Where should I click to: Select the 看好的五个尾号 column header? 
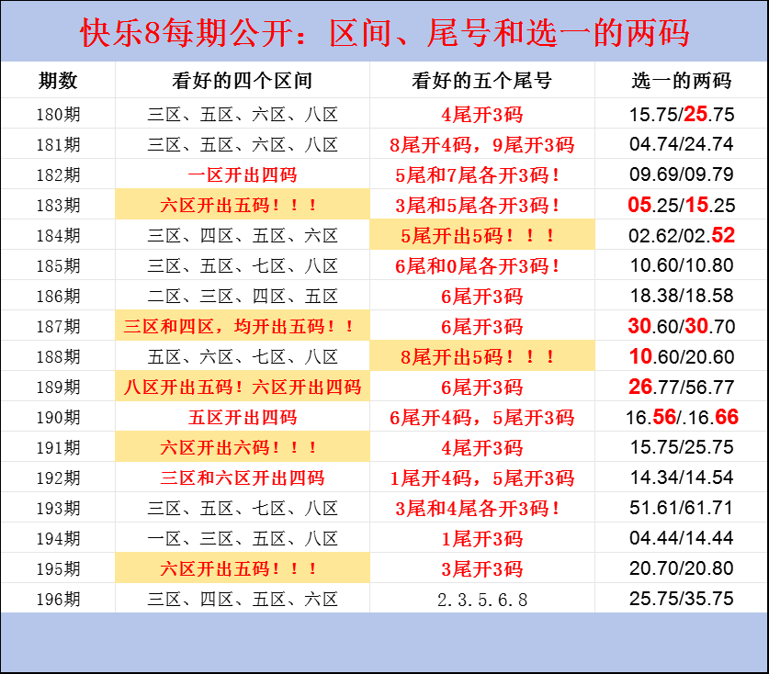tap(482, 81)
